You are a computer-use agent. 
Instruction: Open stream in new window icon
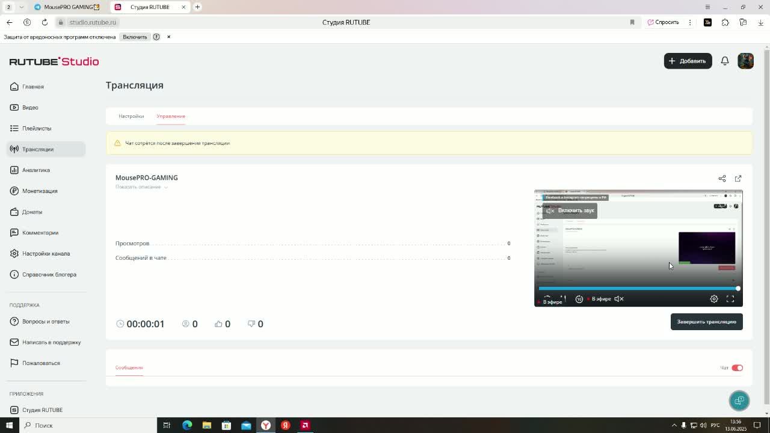(x=738, y=179)
